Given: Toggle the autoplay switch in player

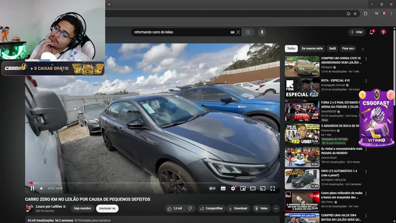Looking at the screenshot, I should pos(212,188).
